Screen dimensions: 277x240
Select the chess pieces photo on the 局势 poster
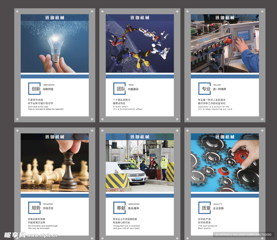(55, 163)
